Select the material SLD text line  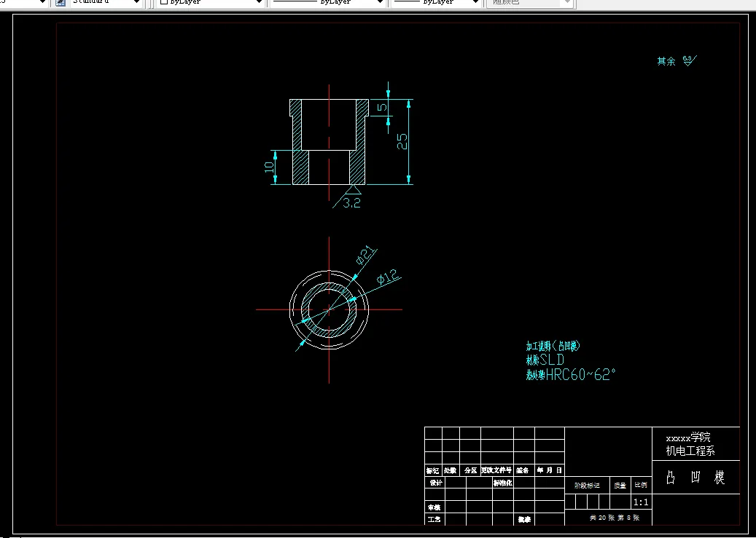[x=545, y=360]
